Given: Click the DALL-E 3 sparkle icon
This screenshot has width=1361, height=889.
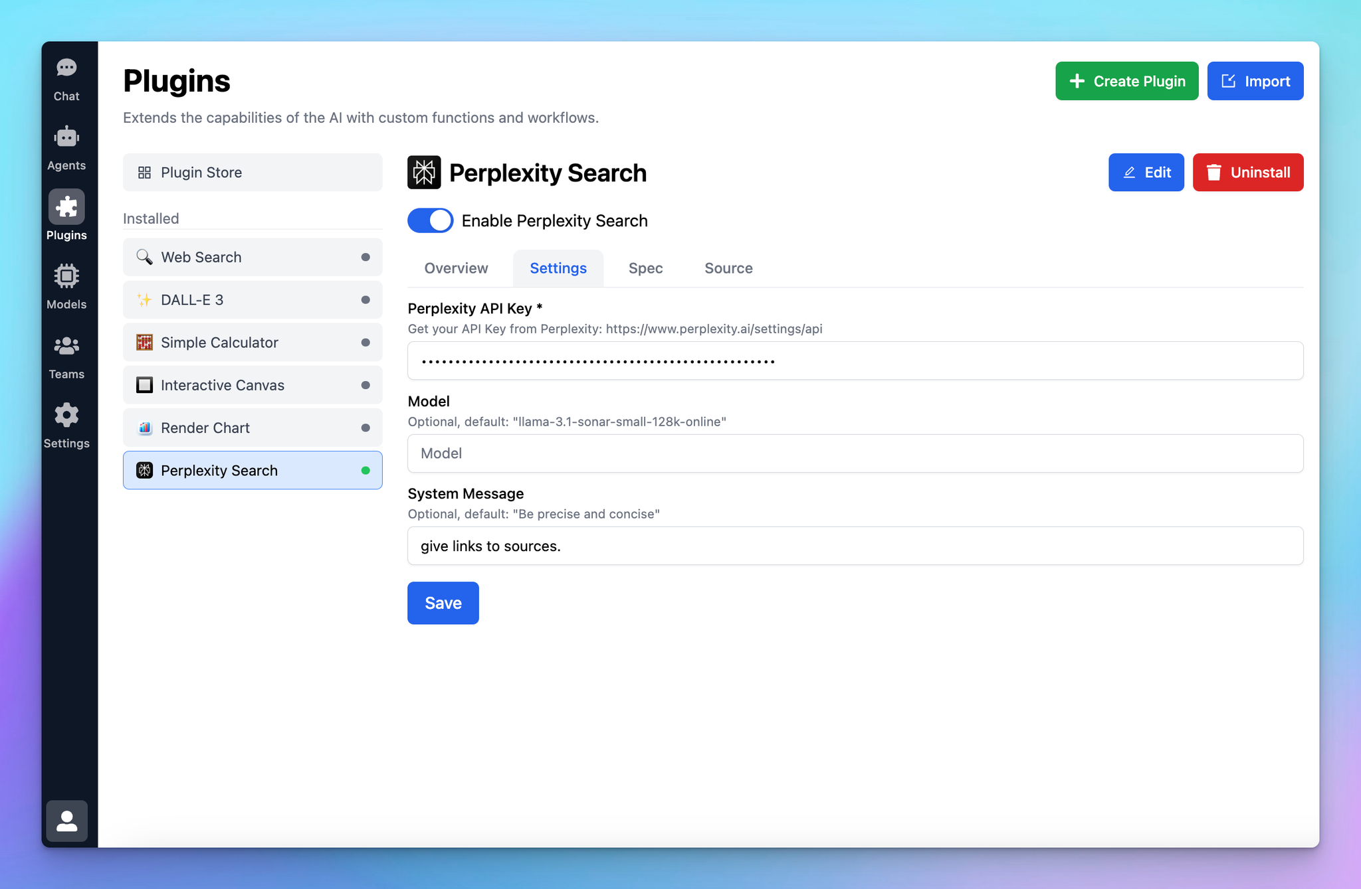Looking at the screenshot, I should click(144, 299).
